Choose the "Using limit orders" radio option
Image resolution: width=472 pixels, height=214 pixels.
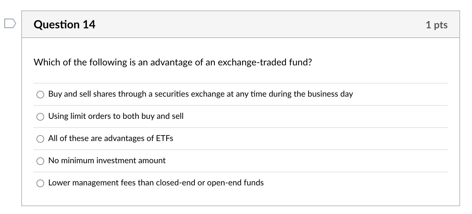click(x=40, y=116)
